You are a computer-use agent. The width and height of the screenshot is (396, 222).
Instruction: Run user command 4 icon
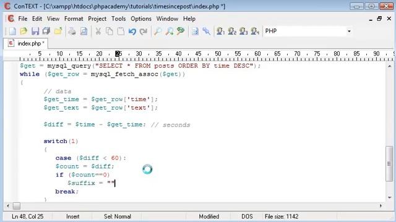coord(255,31)
